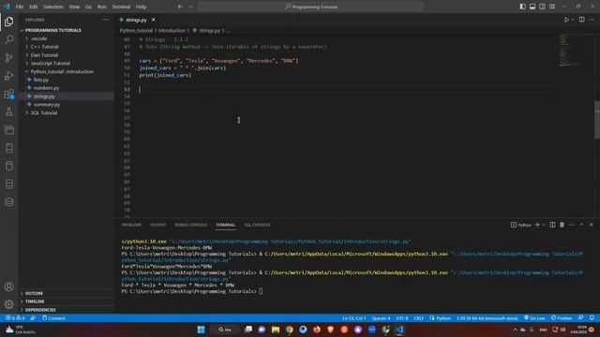The height and width of the screenshot is (337, 600).
Task: Open the Help menu
Action: (x=142, y=7)
